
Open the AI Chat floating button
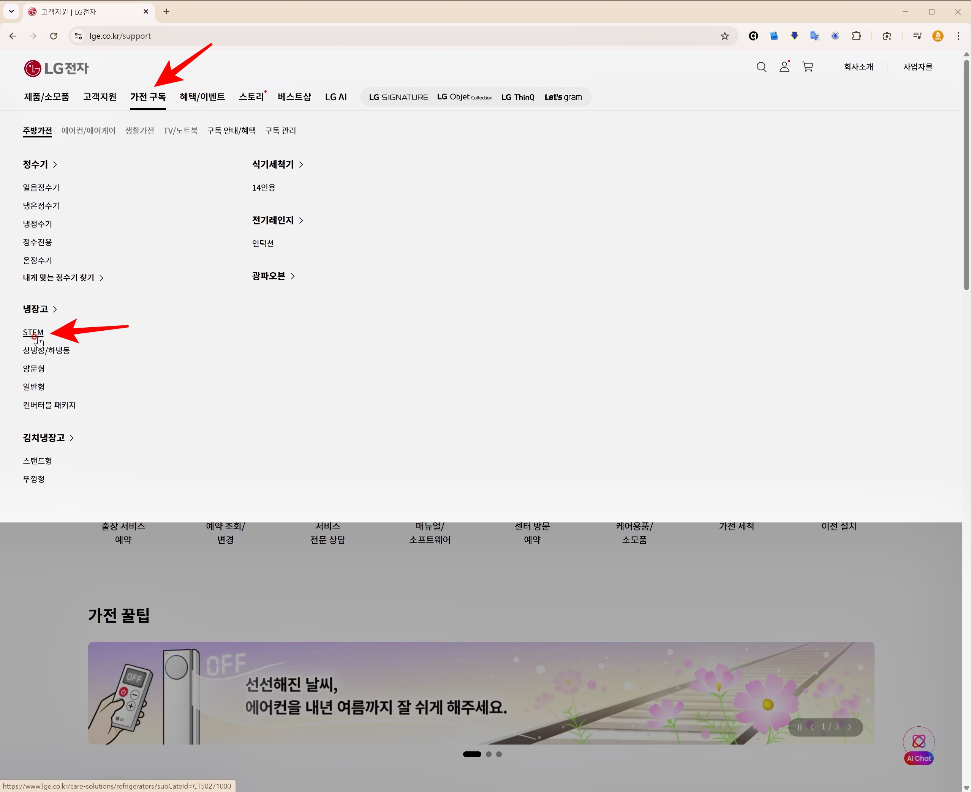coord(919,745)
